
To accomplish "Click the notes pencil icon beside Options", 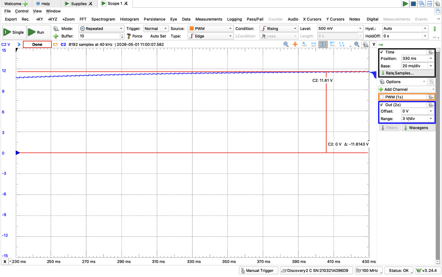I will click(432, 82).
